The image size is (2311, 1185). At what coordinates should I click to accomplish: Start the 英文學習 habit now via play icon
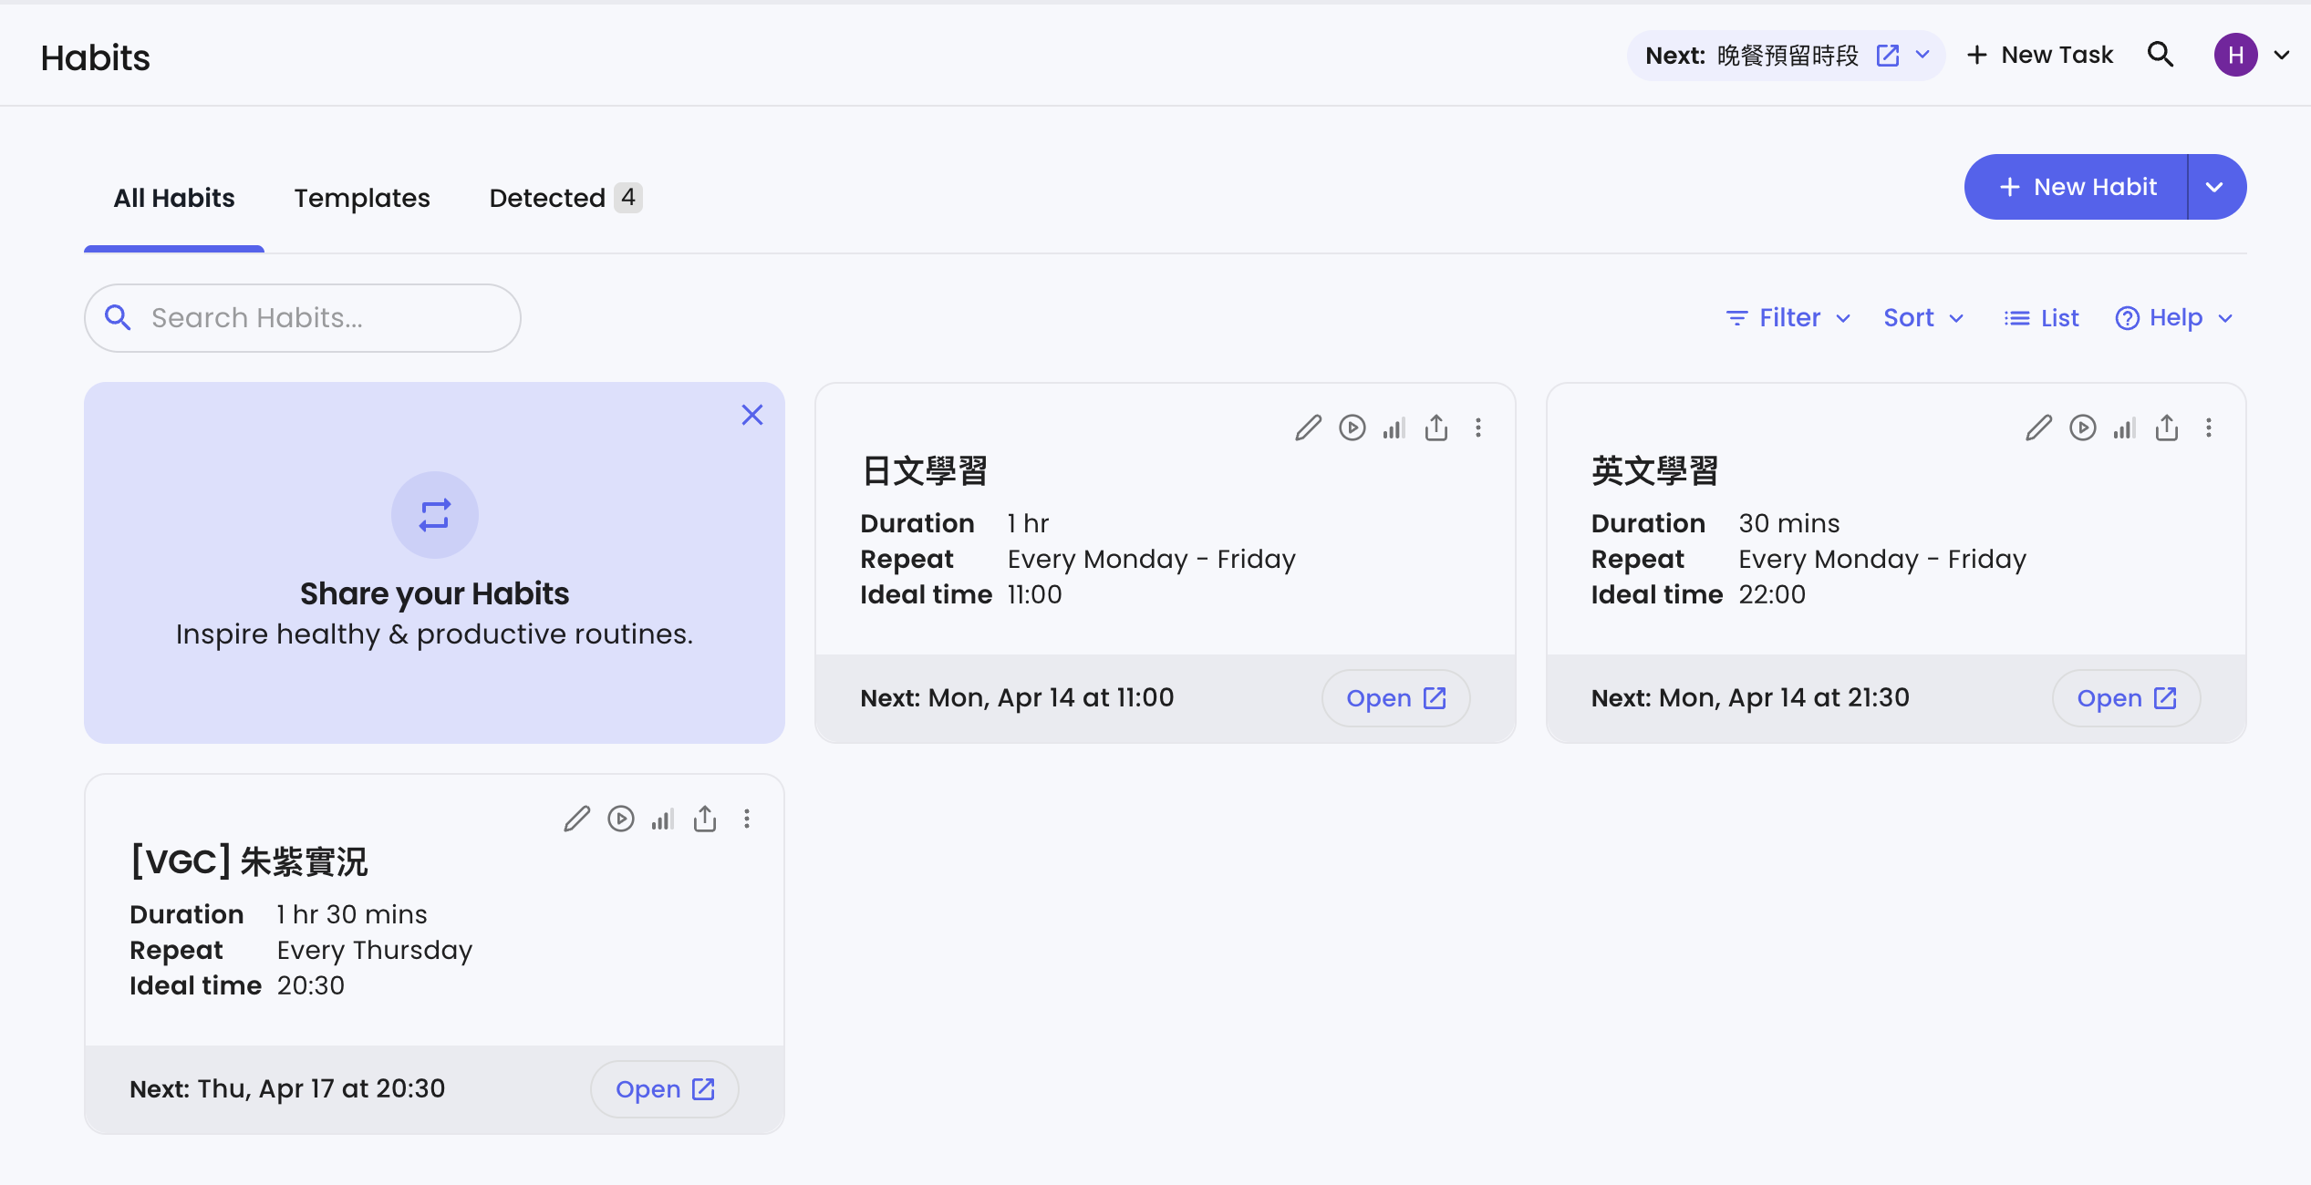2082,428
